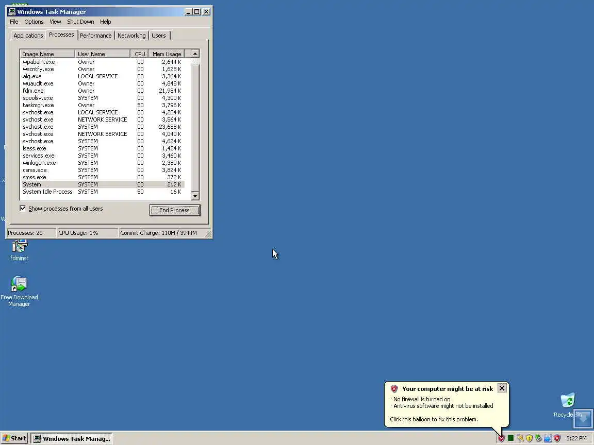Select the alg.exe process row
Screen dimensions: 594x445
pyautogui.click(x=102, y=76)
